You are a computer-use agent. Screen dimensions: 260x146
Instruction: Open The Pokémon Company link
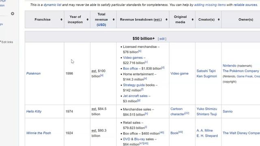pos(241,71)
